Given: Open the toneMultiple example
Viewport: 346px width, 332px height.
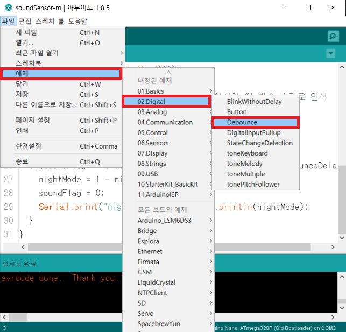Looking at the screenshot, I should (x=256, y=174).
